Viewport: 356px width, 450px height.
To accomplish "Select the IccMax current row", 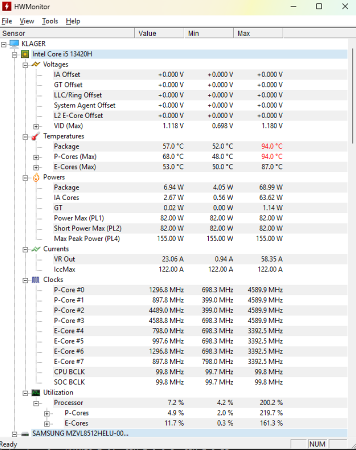I will [x=200, y=269].
